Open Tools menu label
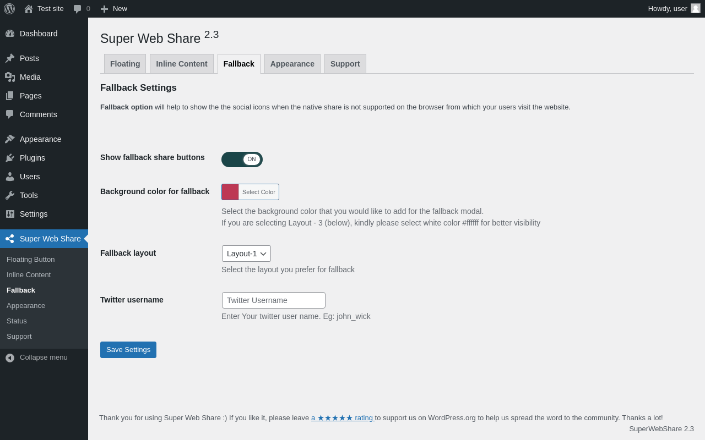This screenshot has height=440, width=705. point(29,195)
